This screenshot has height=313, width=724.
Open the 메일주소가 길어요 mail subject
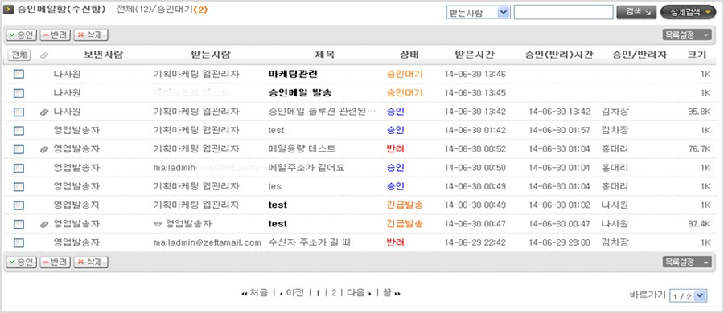coord(306,168)
